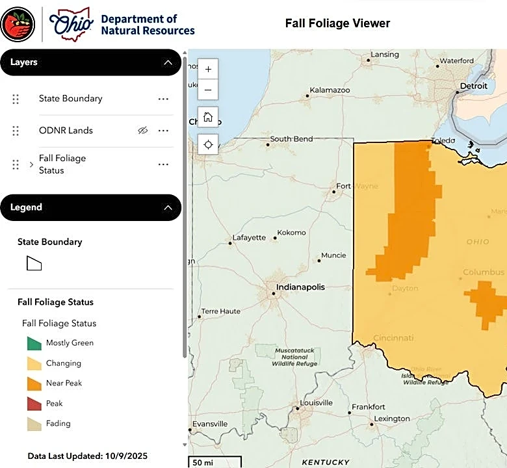Click Muscatatuck National Wildlife Refuge label
Screen dimensions: 507x468
click(x=294, y=357)
